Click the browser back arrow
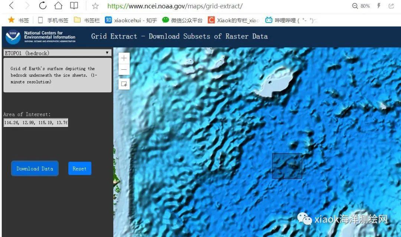Viewport: 401px width, 237px height. 12,6
